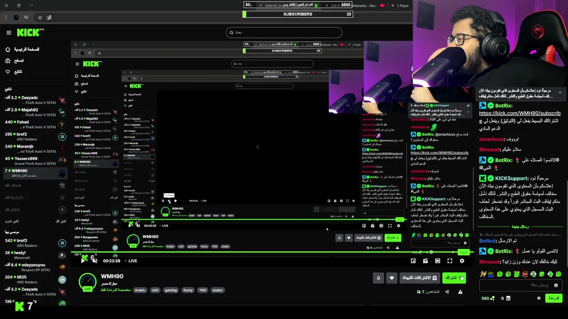This screenshot has height=319, width=568.
Task: Click the gaming tag chip
Action: click(x=171, y=290)
